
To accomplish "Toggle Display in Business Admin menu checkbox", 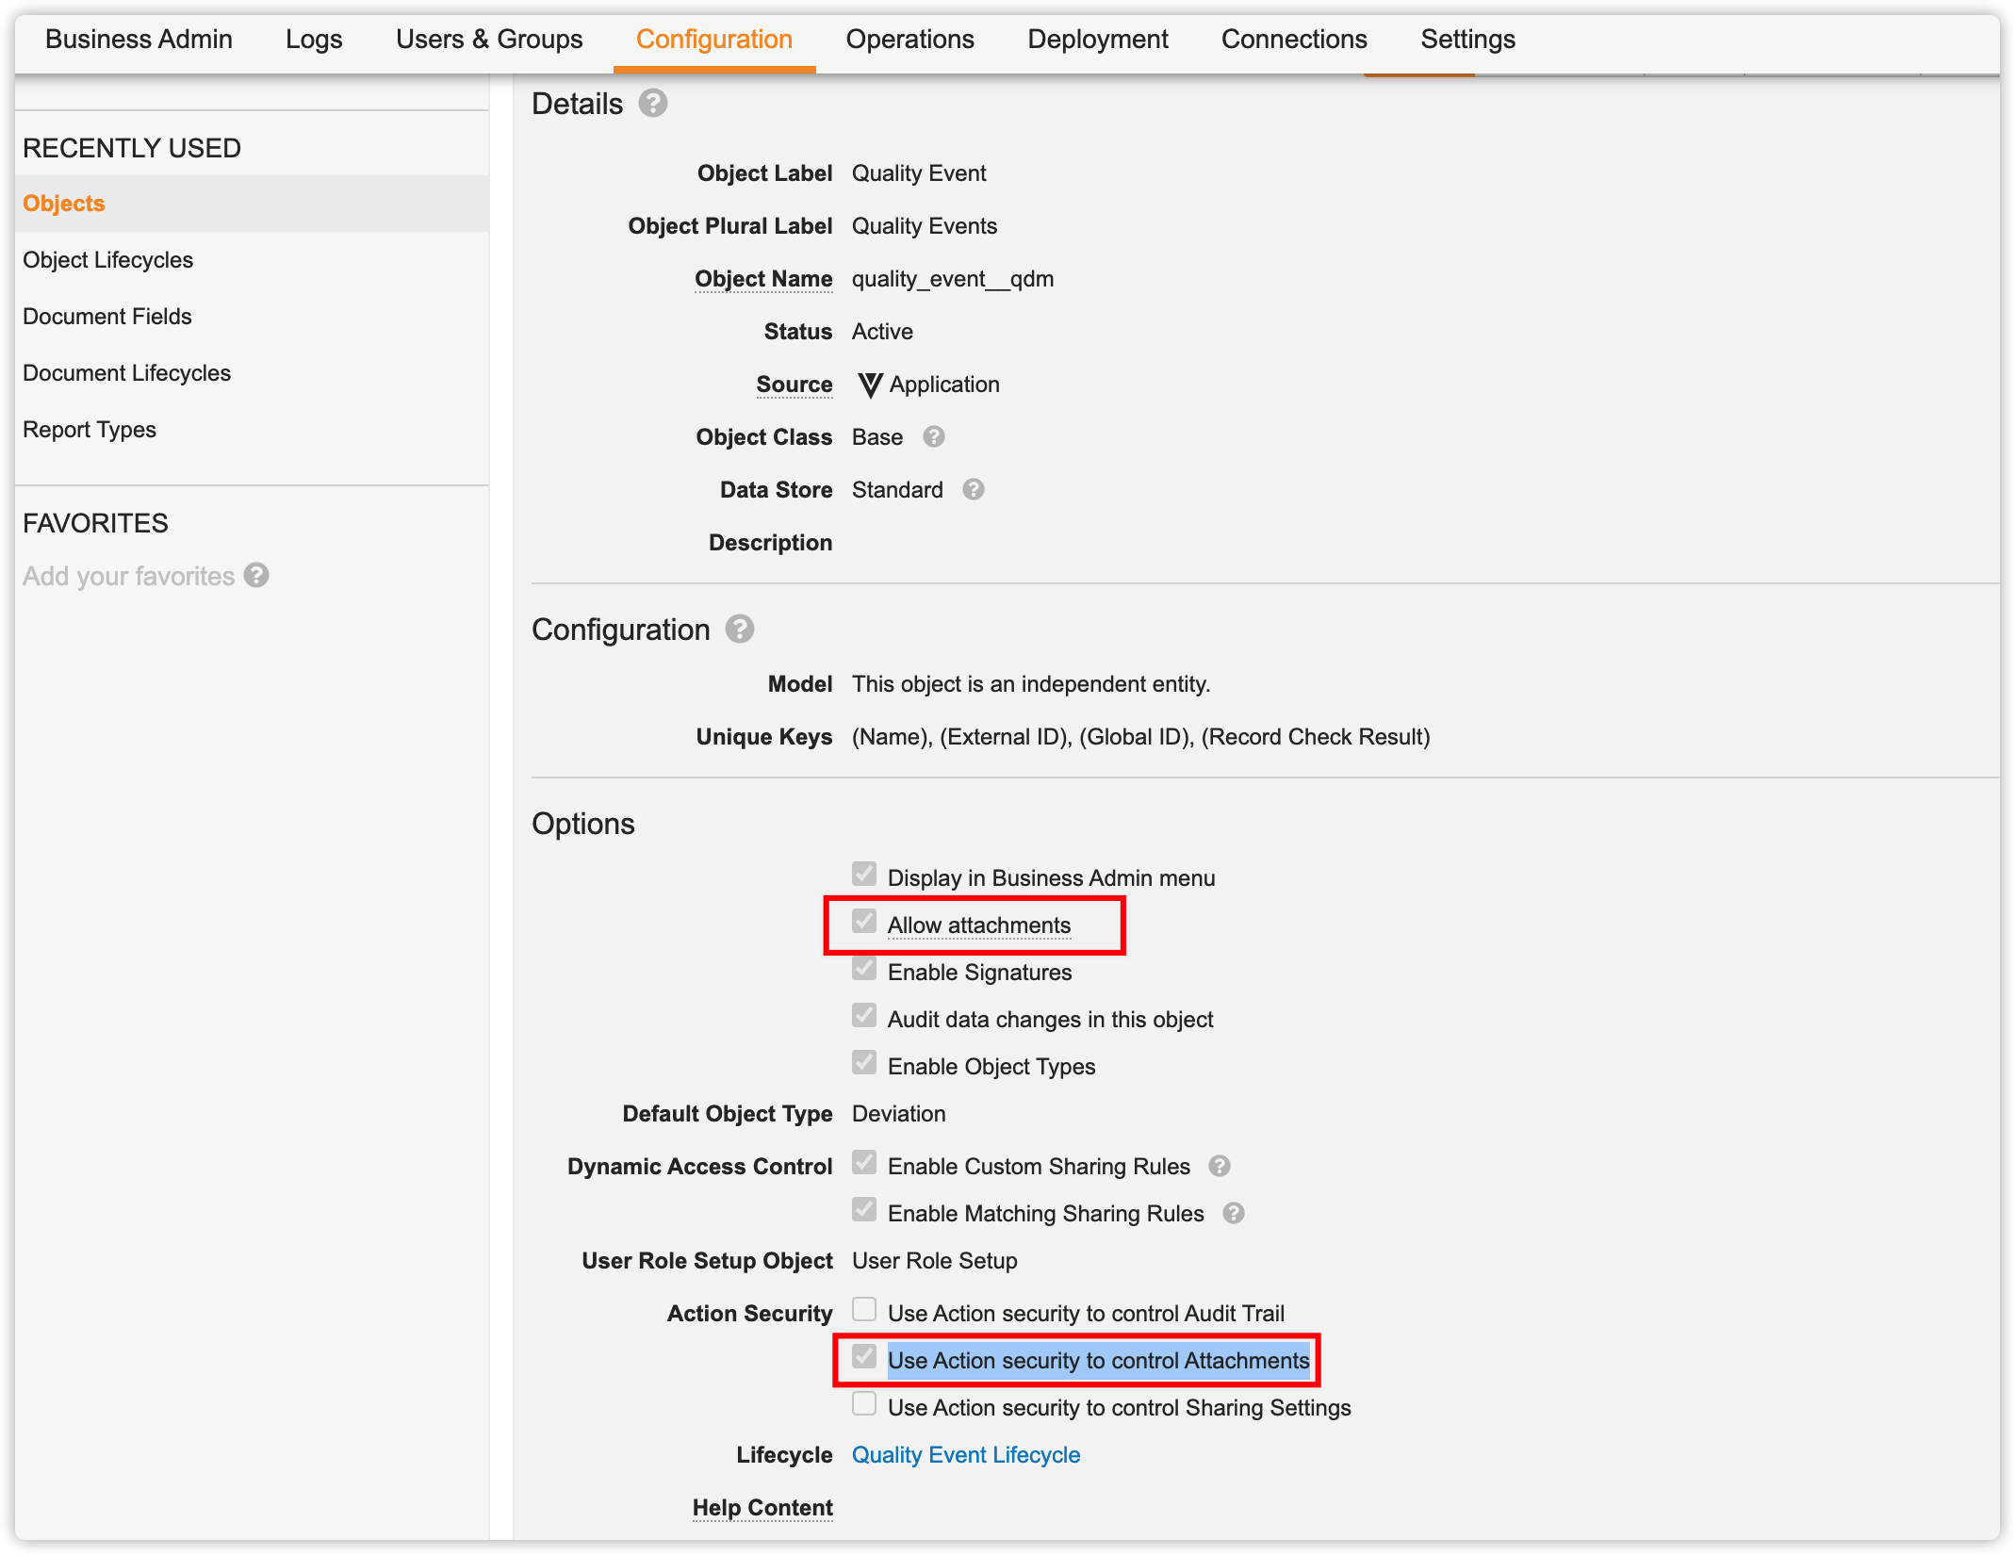I will coord(863,875).
